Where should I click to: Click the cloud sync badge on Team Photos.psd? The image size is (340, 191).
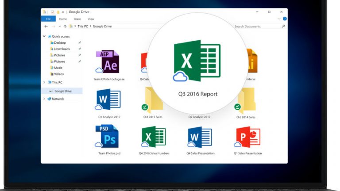(x=98, y=145)
